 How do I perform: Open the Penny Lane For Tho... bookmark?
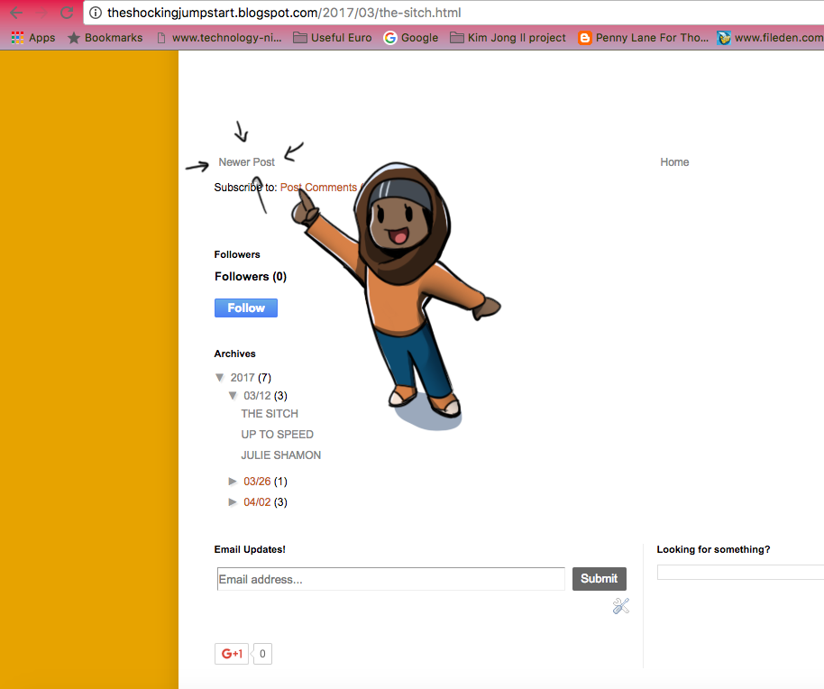(x=643, y=38)
